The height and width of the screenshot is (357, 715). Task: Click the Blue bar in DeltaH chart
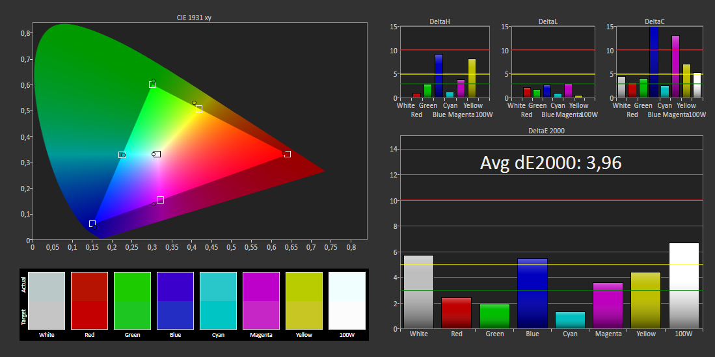[438, 76]
